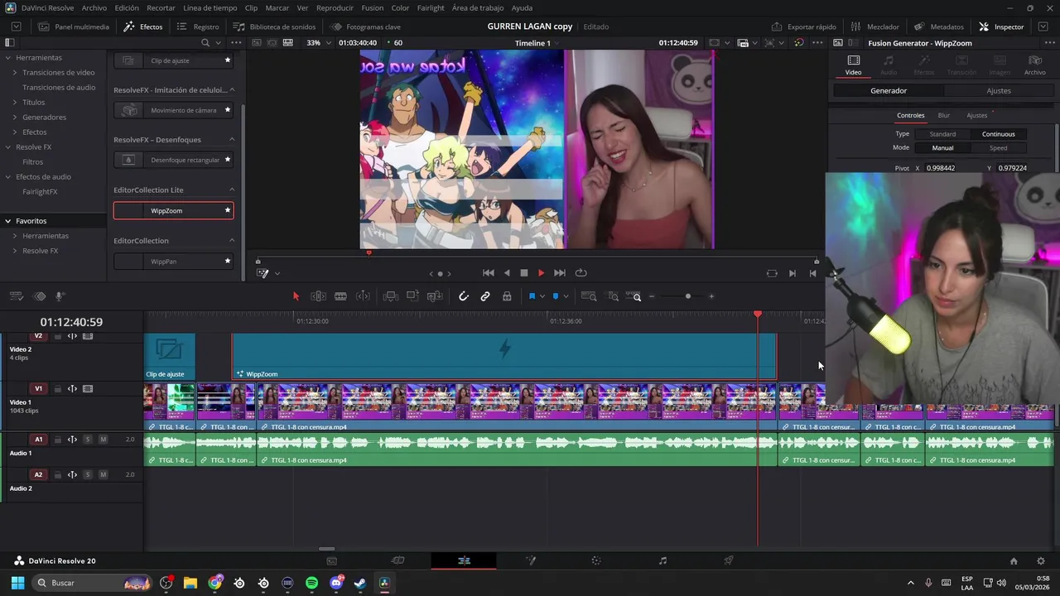Click the timeline zoom plus button

pyautogui.click(x=711, y=296)
